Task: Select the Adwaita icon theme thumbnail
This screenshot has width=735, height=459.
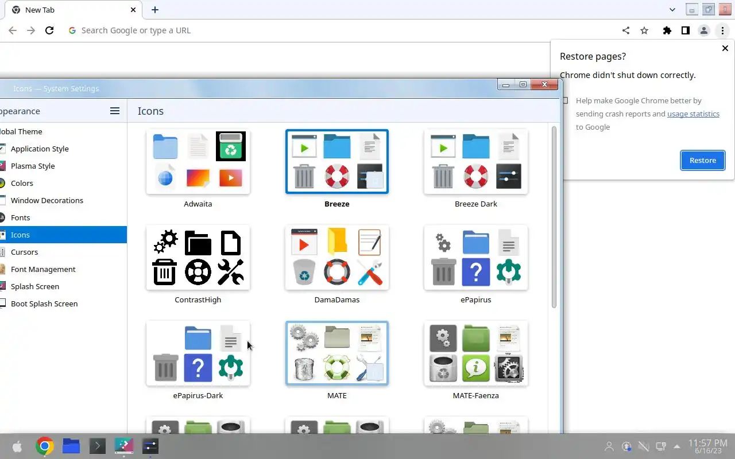Action: coord(198,162)
